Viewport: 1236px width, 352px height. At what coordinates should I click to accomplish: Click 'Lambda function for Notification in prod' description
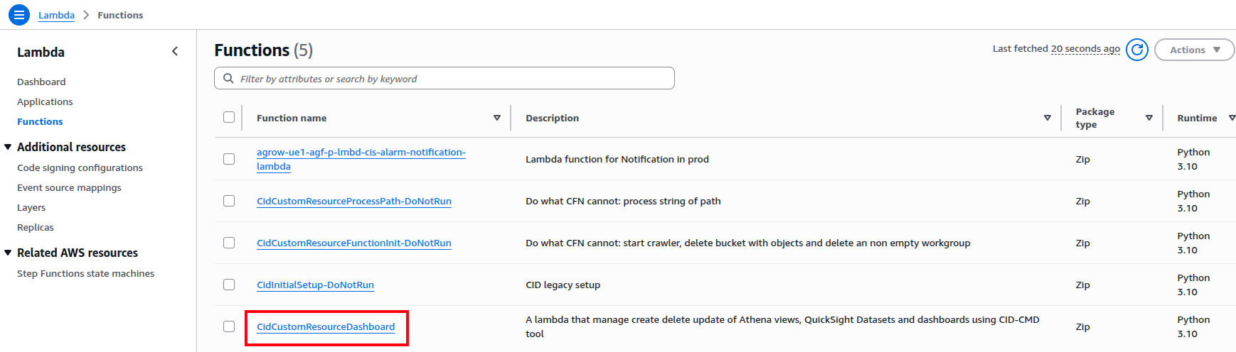coord(617,159)
